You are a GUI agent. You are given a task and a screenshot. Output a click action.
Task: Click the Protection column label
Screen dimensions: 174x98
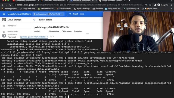pos(78,31)
